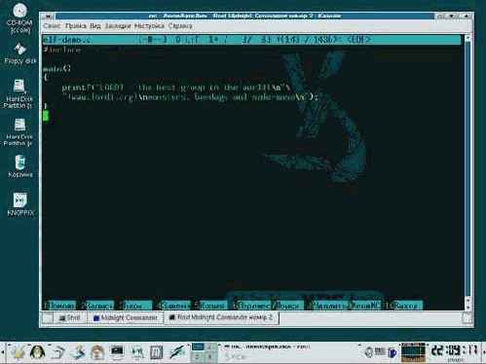Click the Klipper tray icon near the clock
The image size is (486, 364).
368,352
